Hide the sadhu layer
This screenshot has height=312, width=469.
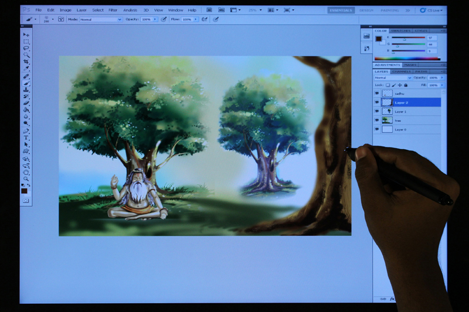pyautogui.click(x=377, y=93)
